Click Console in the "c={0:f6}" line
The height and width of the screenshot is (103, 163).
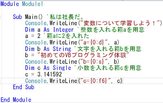pyautogui.click(x=36, y=81)
